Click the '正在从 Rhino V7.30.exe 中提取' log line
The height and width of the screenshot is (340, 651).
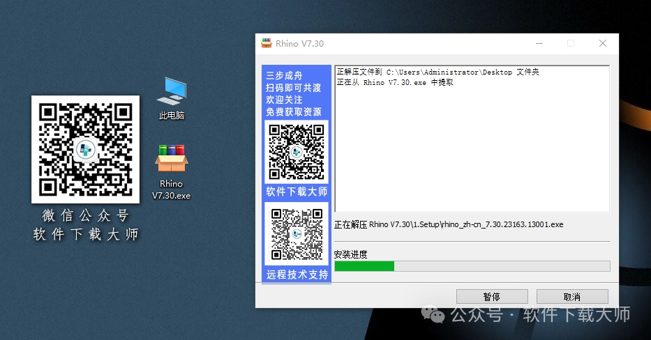click(x=395, y=82)
